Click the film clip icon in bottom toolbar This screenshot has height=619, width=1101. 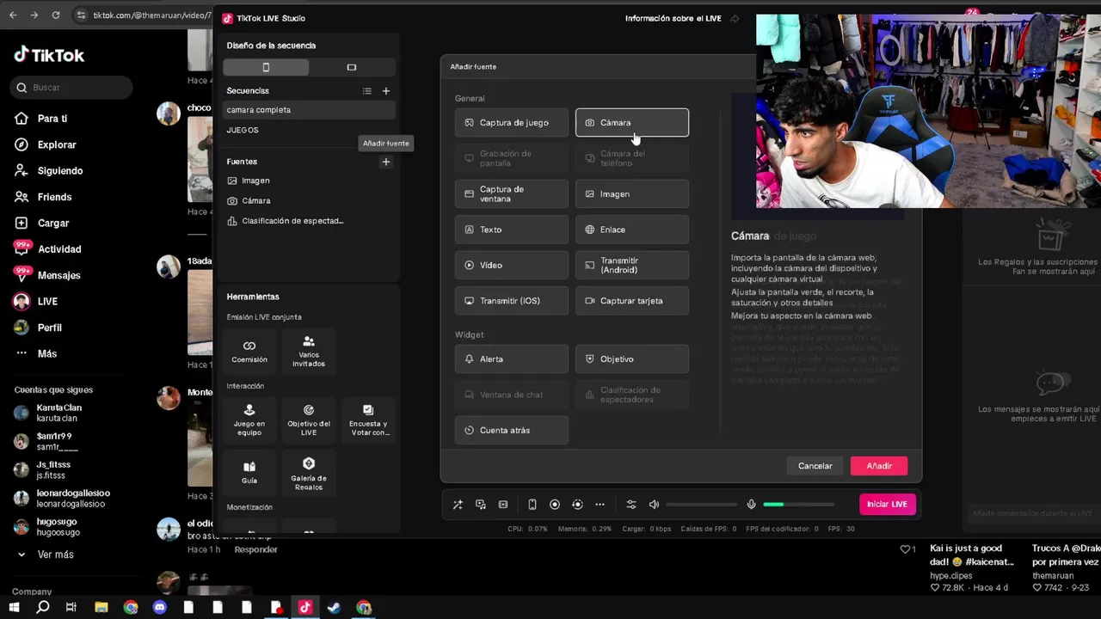pyautogui.click(x=503, y=505)
